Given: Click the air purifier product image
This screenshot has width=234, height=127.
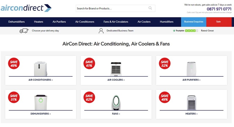Looking at the screenshot, I should [x=191, y=69].
